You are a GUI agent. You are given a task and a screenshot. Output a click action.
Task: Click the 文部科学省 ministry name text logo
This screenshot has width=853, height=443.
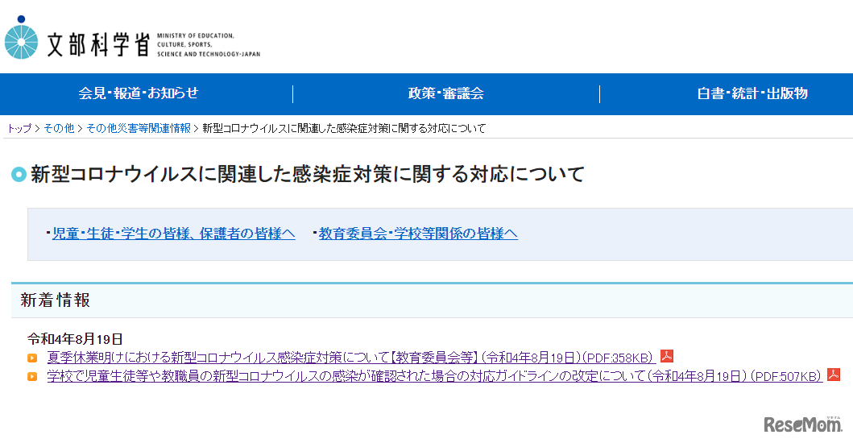coord(98,44)
